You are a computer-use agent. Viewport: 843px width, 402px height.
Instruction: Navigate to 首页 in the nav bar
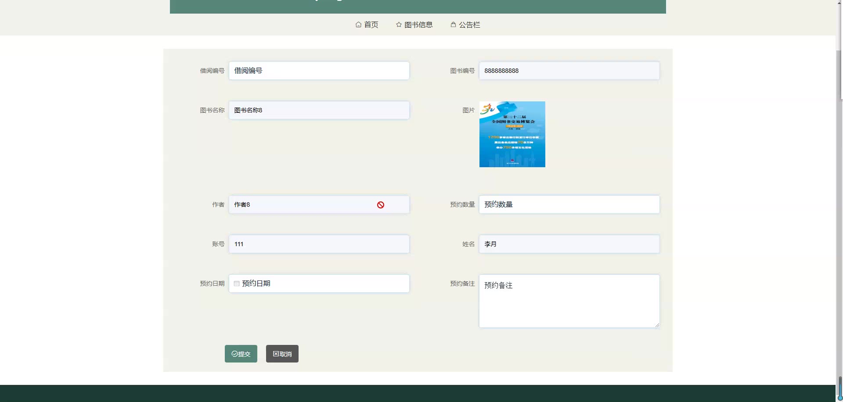pos(371,25)
